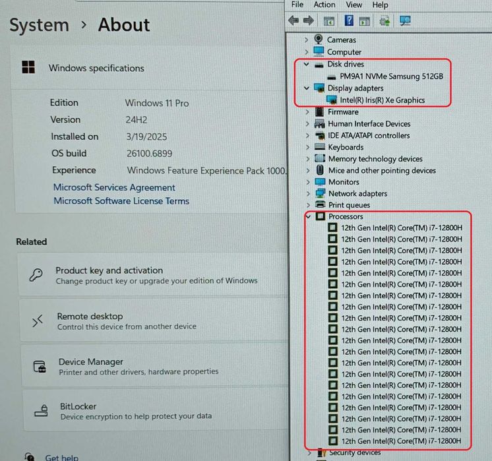Click the key icon for Product key and activation
Screen dimensions: 492x461
[36, 275]
